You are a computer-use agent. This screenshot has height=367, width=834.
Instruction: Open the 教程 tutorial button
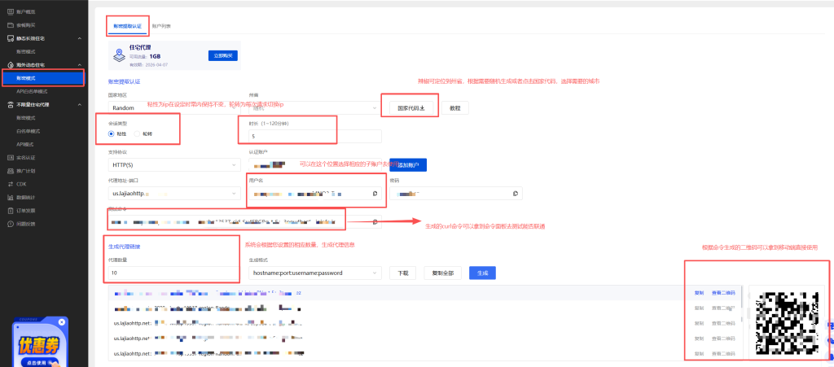pos(454,107)
